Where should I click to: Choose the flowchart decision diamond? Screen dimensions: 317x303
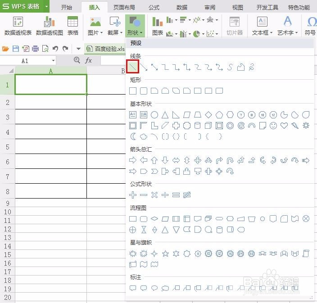[154, 219]
